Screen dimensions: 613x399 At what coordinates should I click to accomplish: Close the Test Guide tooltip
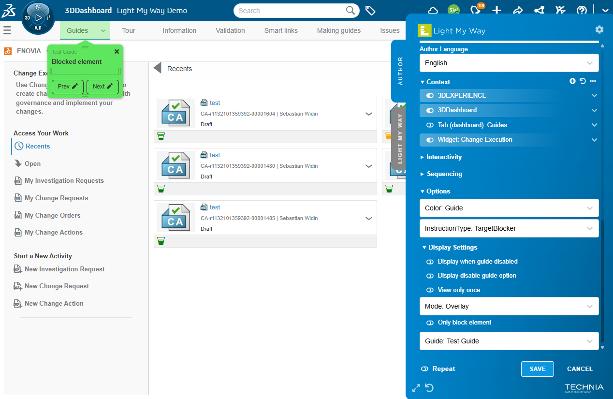click(x=117, y=51)
